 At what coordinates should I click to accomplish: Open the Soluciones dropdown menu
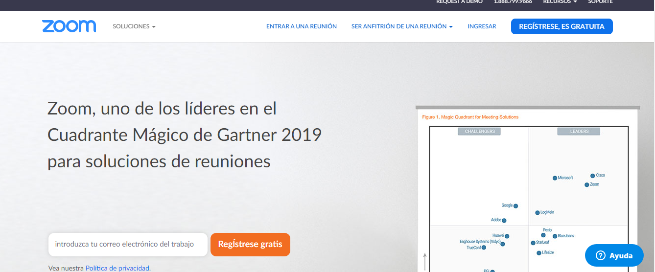(134, 26)
